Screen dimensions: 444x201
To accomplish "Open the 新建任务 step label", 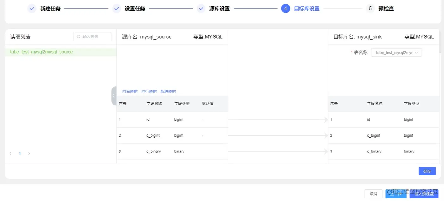I will click(50, 9).
